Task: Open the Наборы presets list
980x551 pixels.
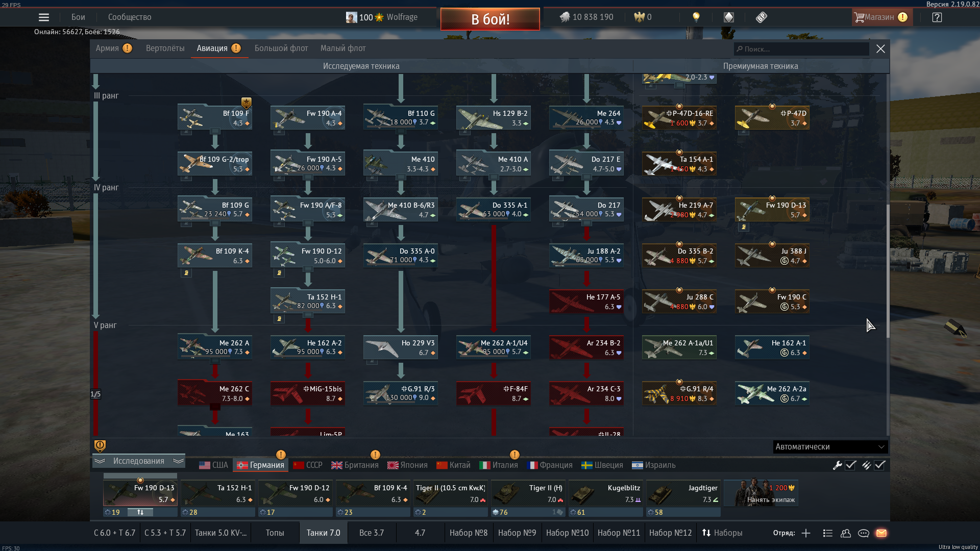Action: (722, 533)
